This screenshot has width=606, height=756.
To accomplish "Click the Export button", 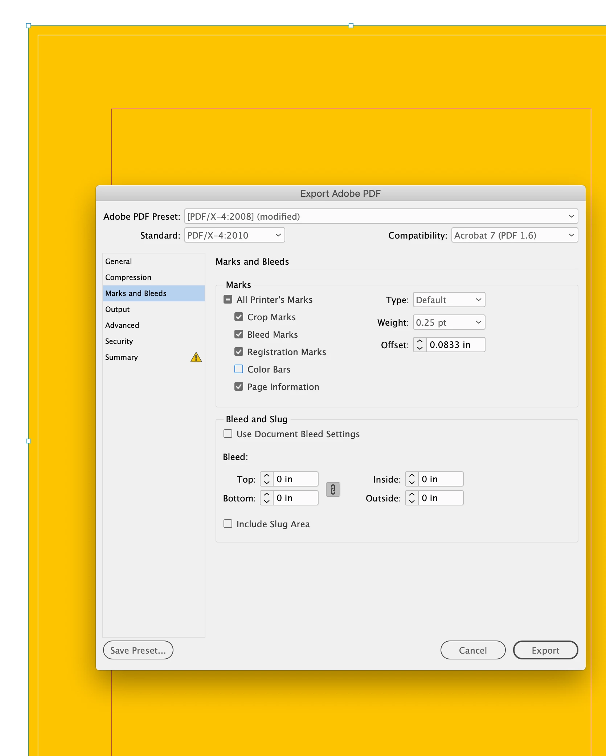I will pos(545,650).
